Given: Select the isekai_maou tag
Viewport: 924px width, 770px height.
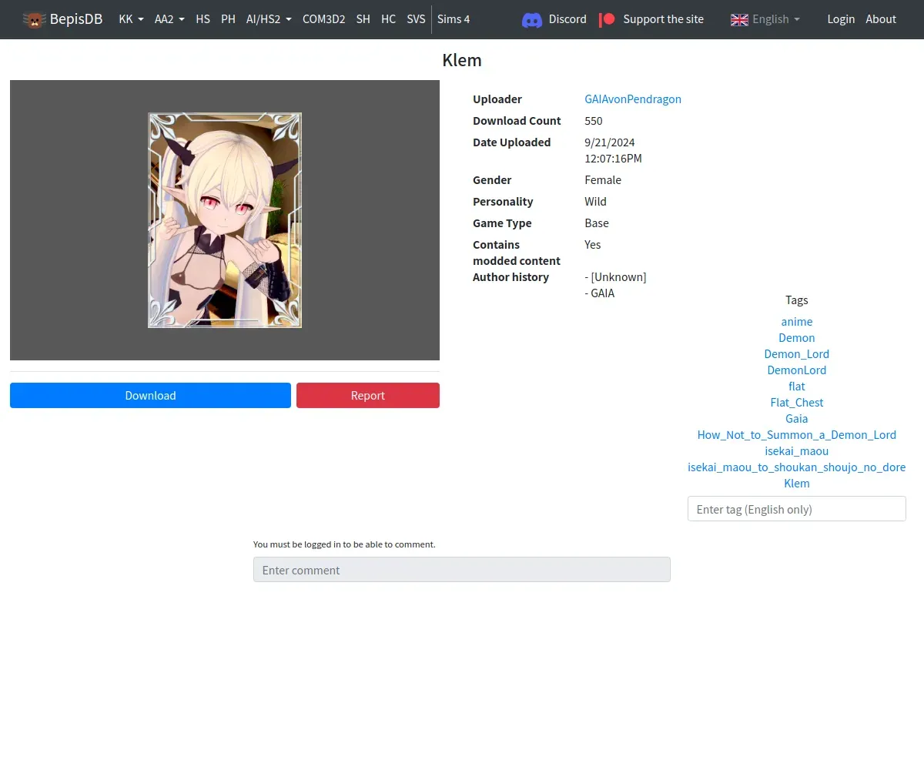Looking at the screenshot, I should click(797, 451).
